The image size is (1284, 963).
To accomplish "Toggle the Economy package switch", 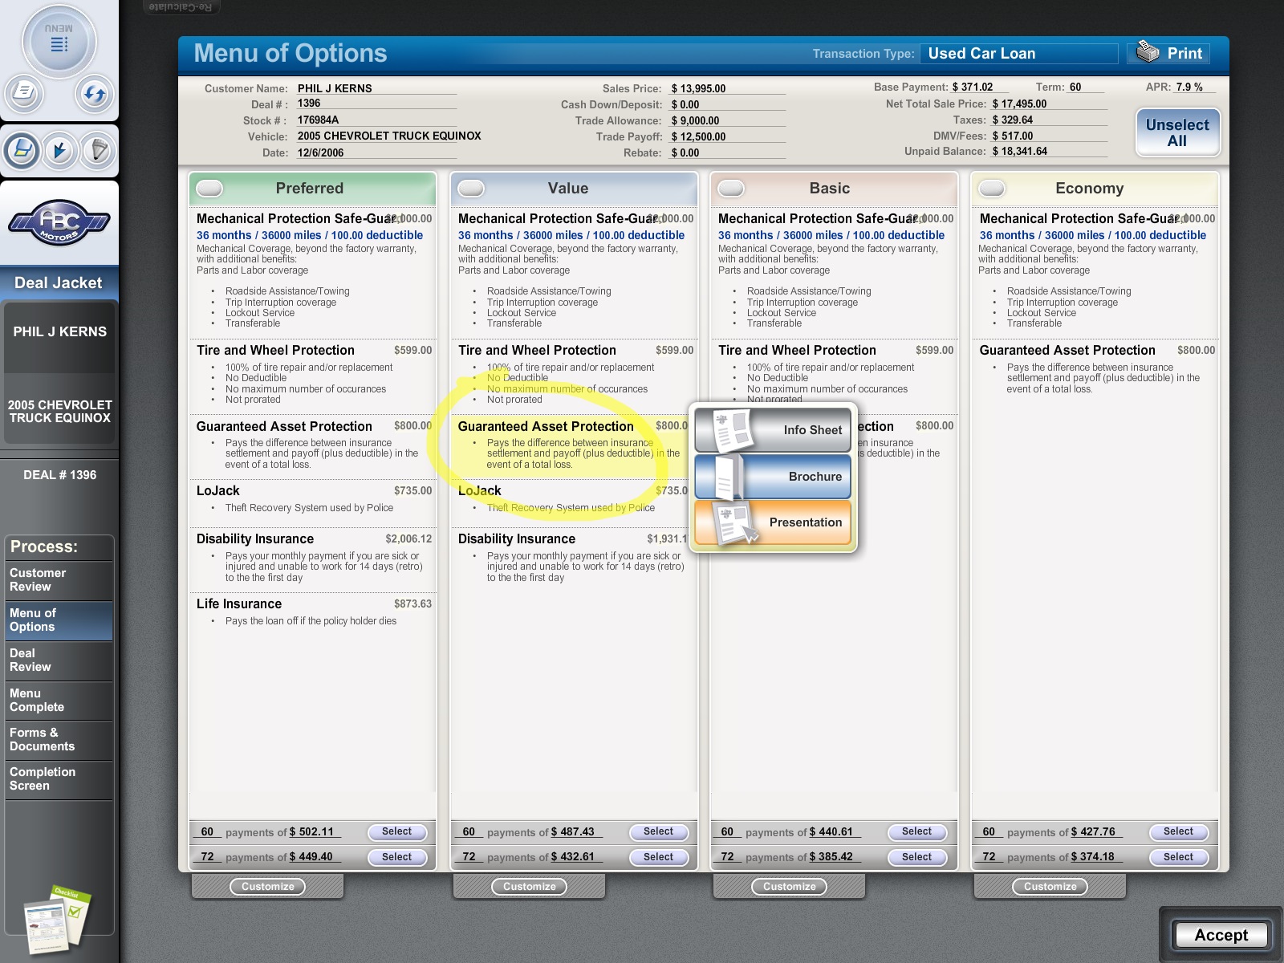I will 992,189.
